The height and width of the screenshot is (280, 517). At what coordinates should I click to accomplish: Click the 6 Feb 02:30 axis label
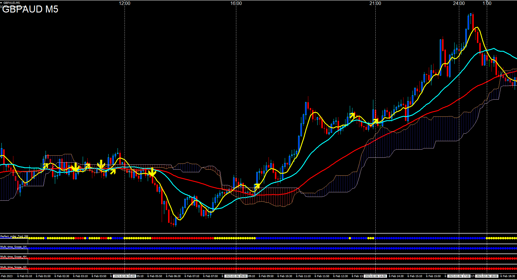[62, 276]
